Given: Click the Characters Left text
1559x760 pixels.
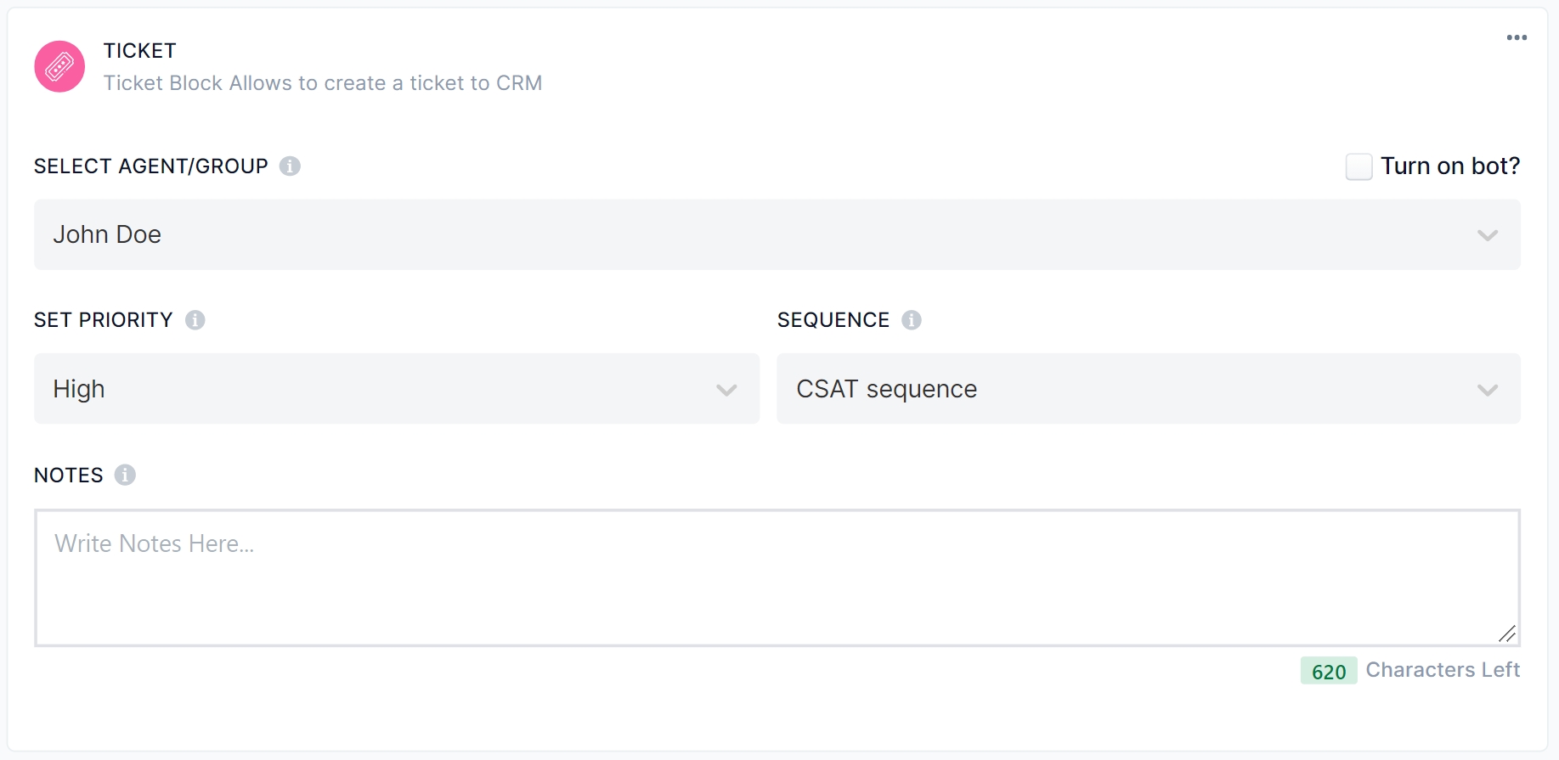Looking at the screenshot, I should pyautogui.click(x=1442, y=670).
